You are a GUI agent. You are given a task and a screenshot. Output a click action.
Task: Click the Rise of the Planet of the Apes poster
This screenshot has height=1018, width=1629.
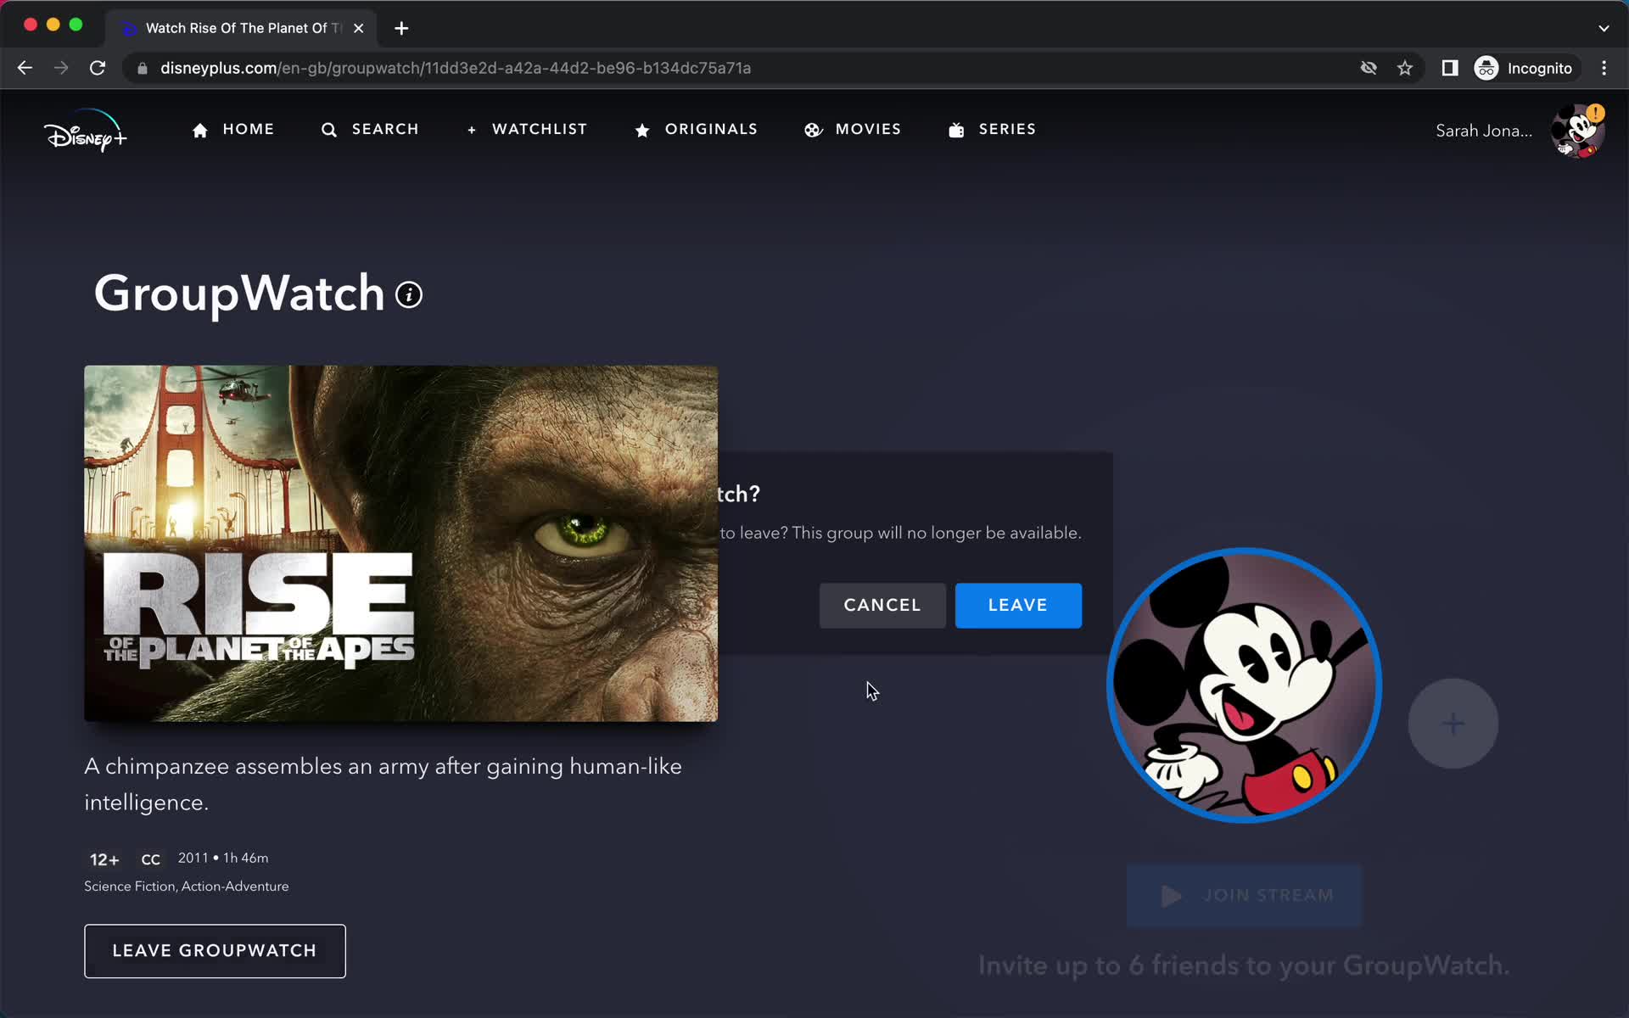point(400,544)
